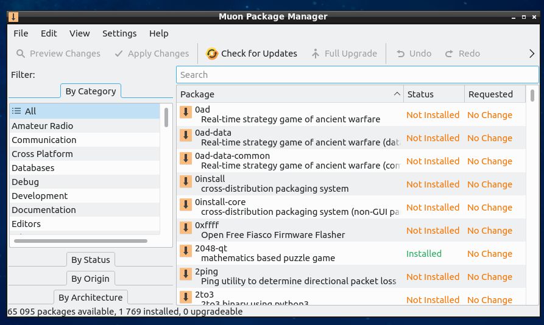This screenshot has width=544, height=325.
Task: Select the 0ad package name
Action: click(202, 110)
